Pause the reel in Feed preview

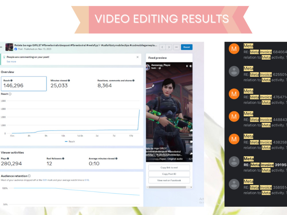pos(187,66)
